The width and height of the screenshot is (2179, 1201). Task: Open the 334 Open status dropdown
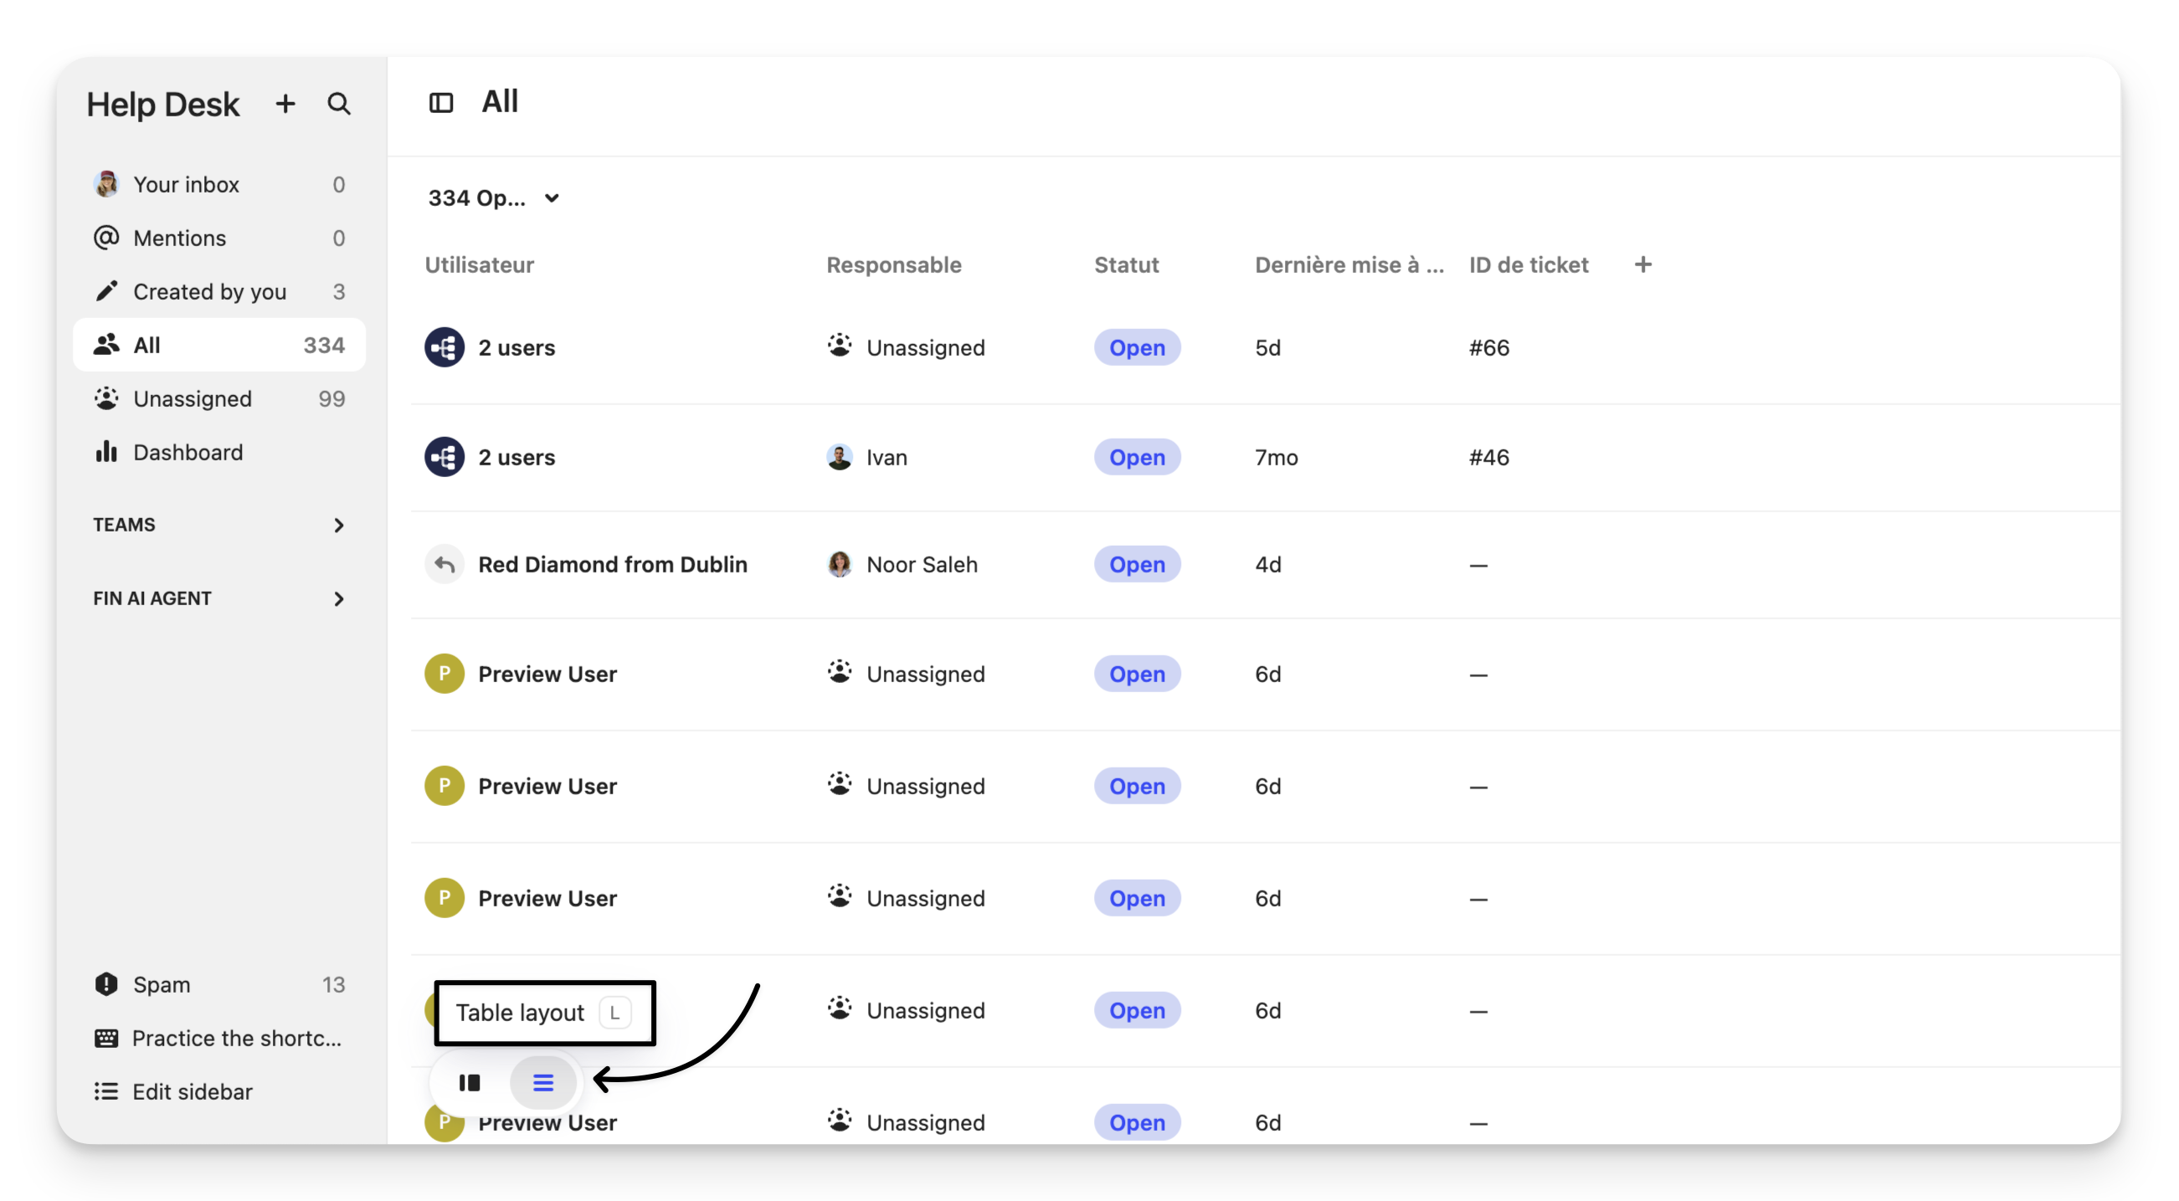coord(493,198)
